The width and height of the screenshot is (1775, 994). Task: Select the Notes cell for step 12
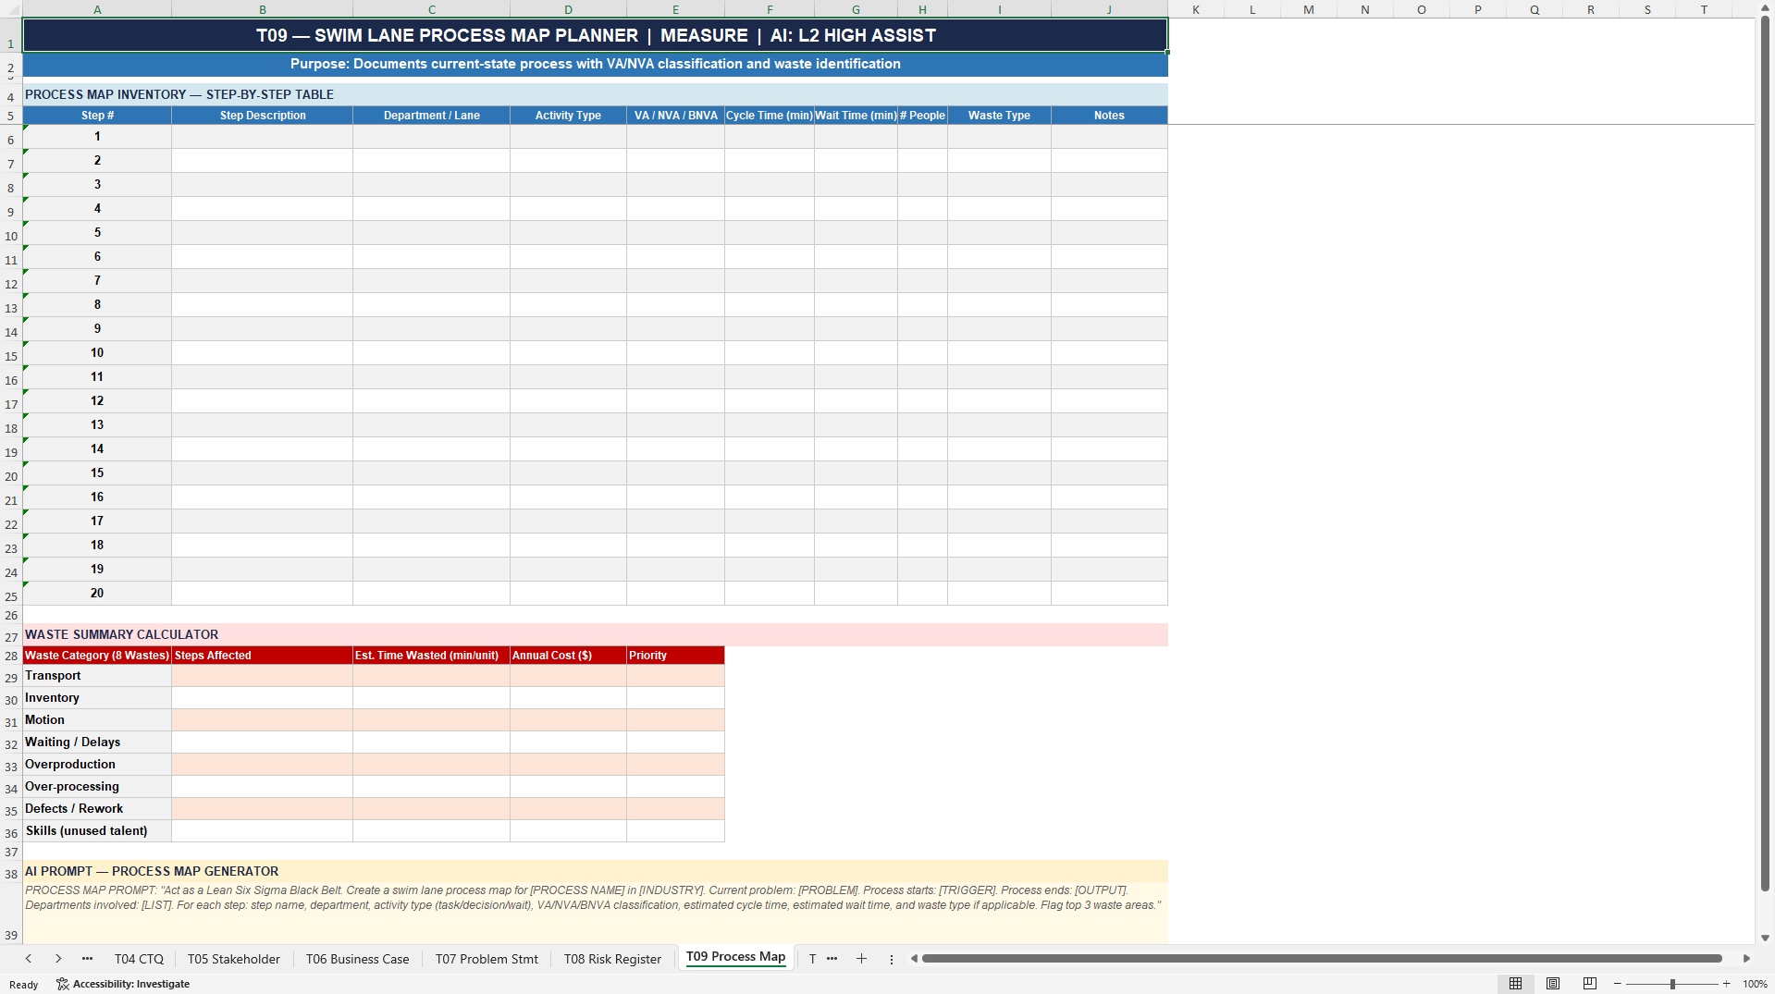coord(1109,401)
